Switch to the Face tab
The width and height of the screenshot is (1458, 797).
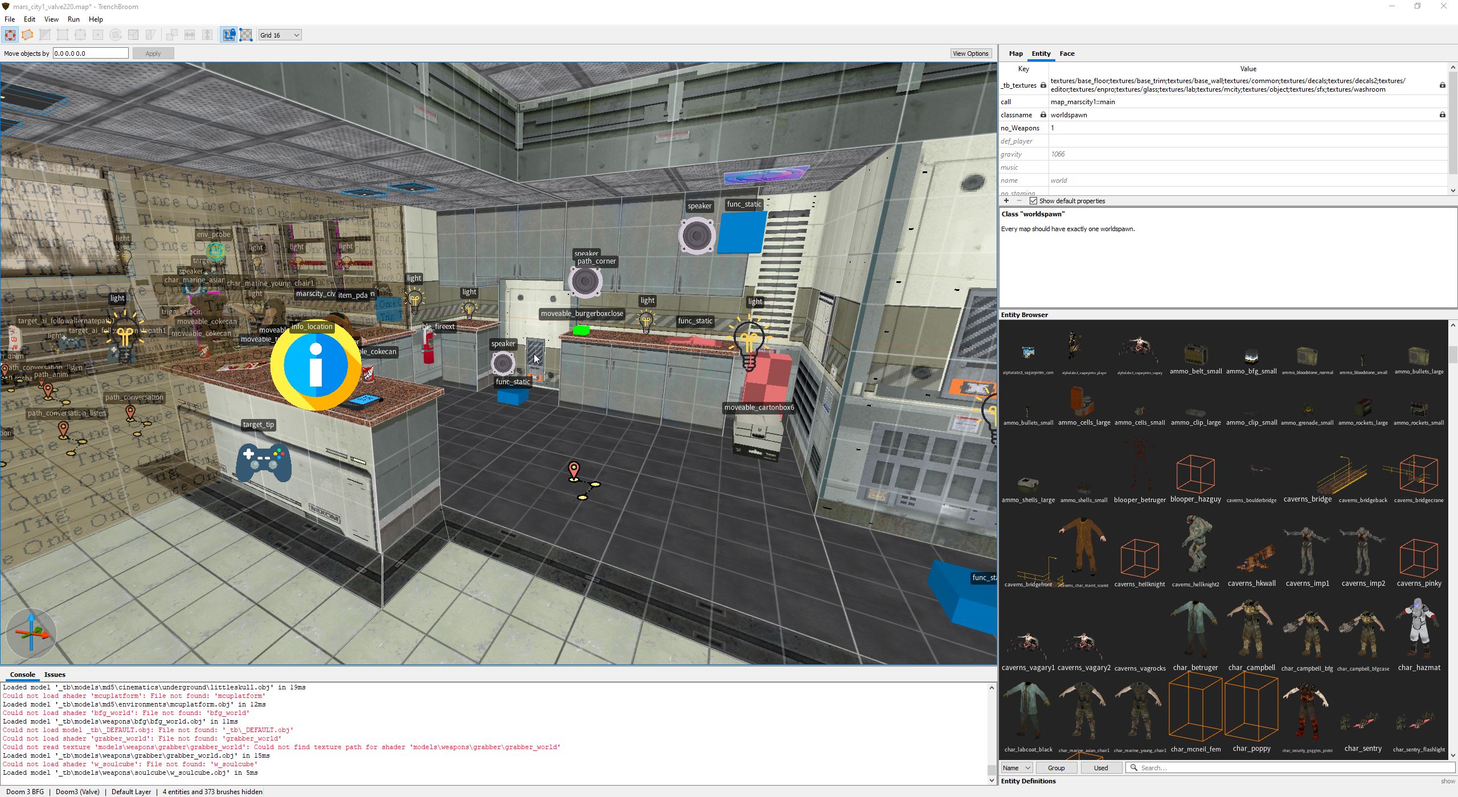1067,54
